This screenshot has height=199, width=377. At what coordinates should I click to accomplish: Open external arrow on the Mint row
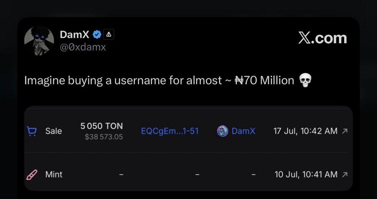pos(344,175)
